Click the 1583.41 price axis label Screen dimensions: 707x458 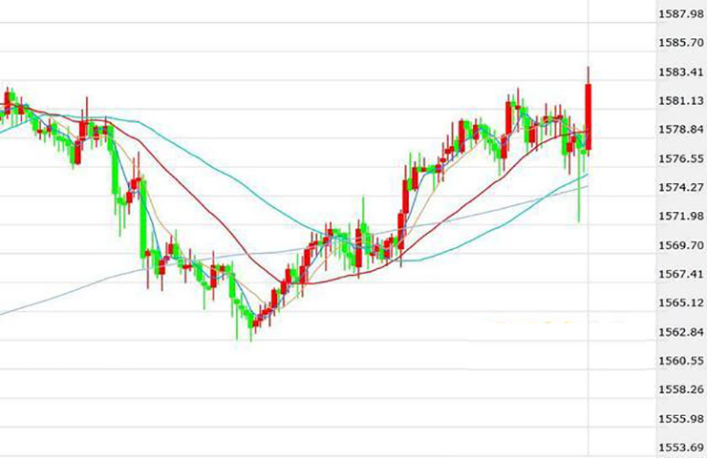click(x=681, y=73)
